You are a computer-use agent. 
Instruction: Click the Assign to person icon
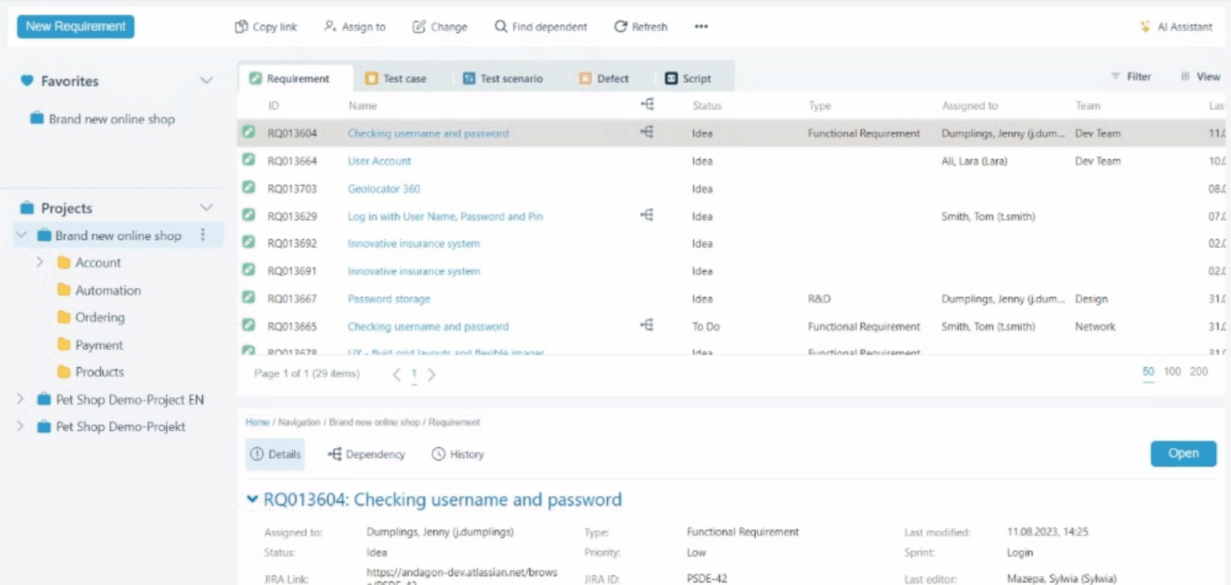331,26
